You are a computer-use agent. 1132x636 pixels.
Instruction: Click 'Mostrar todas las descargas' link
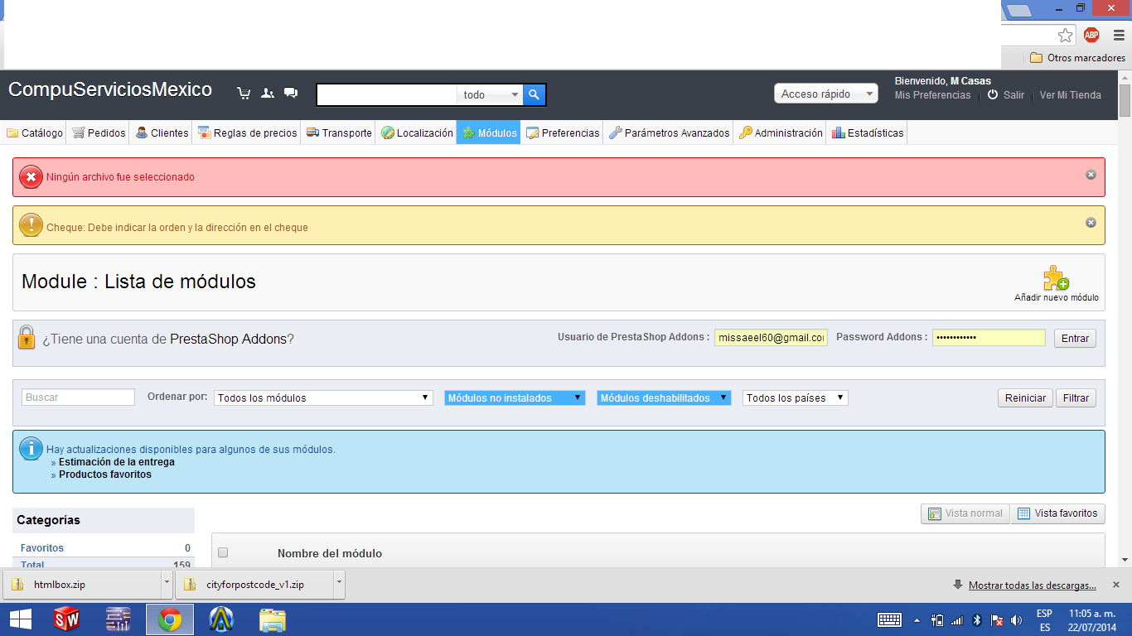pyautogui.click(x=1033, y=585)
